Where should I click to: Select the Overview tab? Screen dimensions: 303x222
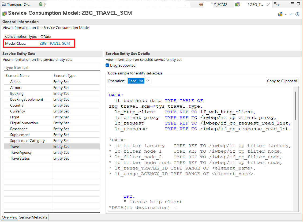[x=9, y=217]
